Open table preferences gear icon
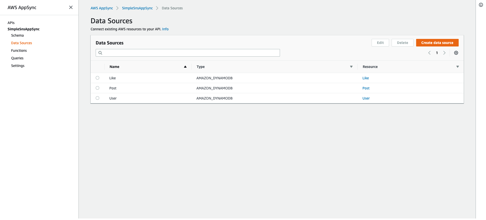 coord(456,53)
